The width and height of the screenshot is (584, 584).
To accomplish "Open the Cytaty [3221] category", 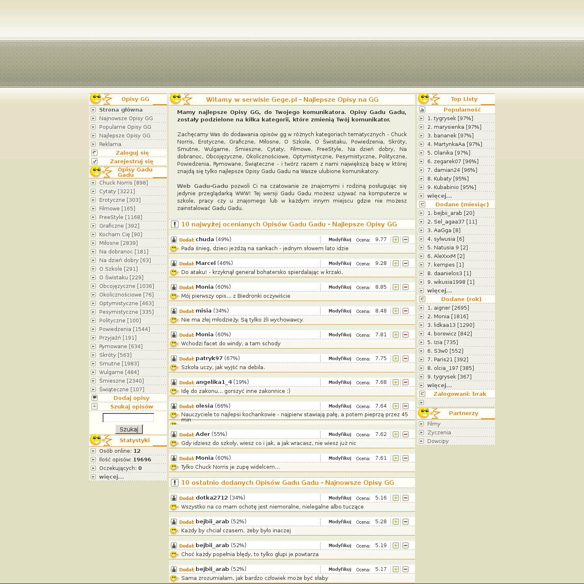I will tap(117, 192).
